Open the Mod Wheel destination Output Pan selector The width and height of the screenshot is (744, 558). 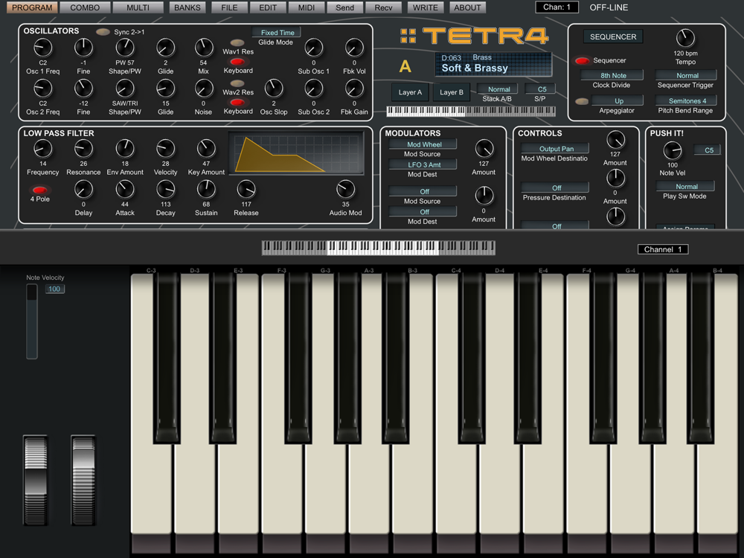(x=556, y=149)
